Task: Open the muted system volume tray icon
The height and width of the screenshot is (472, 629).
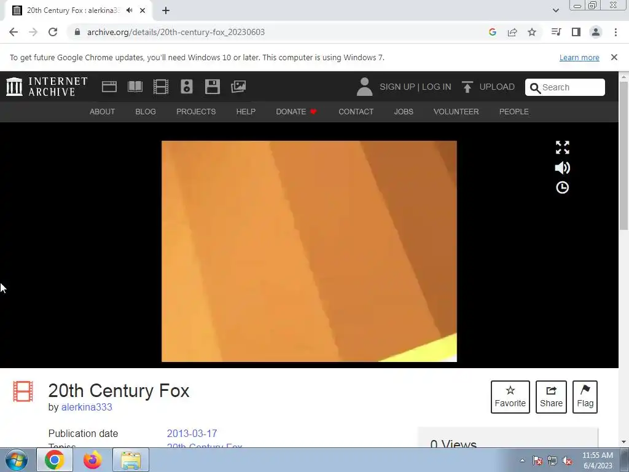Action: [567, 461]
